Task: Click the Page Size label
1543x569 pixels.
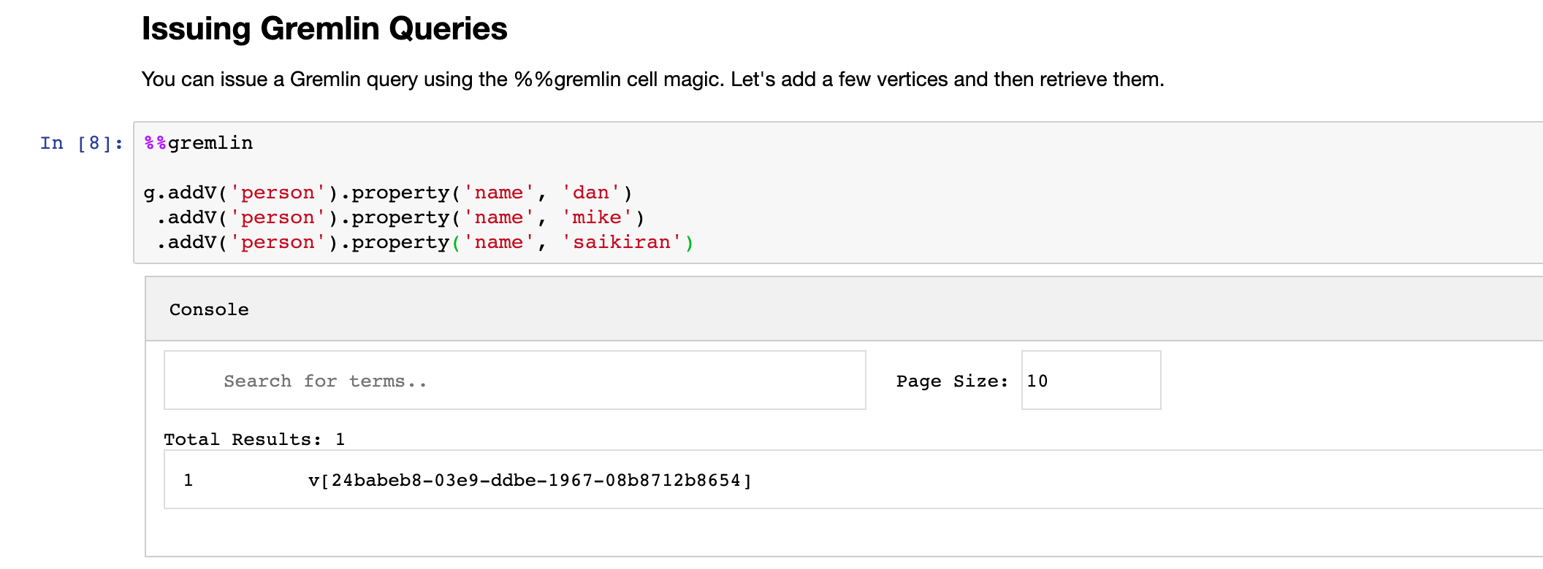Action: point(951,381)
